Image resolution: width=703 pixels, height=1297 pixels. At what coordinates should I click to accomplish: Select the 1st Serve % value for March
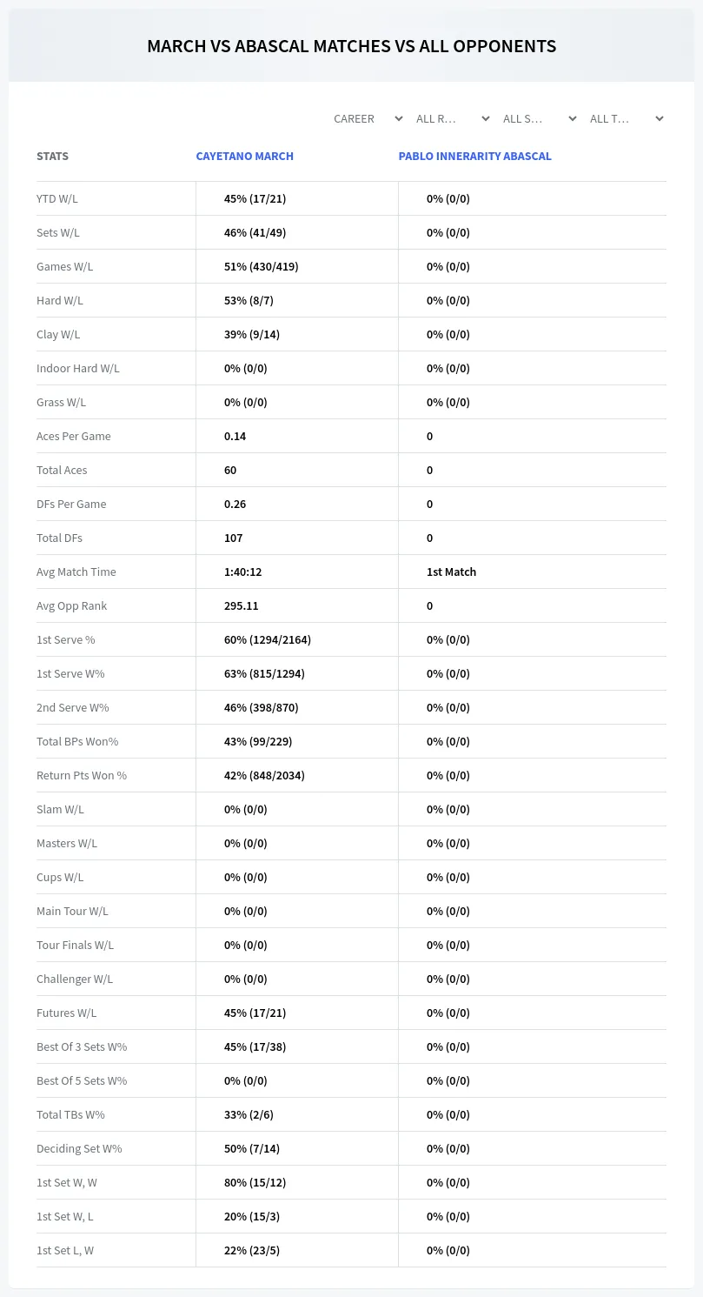pyautogui.click(x=268, y=639)
